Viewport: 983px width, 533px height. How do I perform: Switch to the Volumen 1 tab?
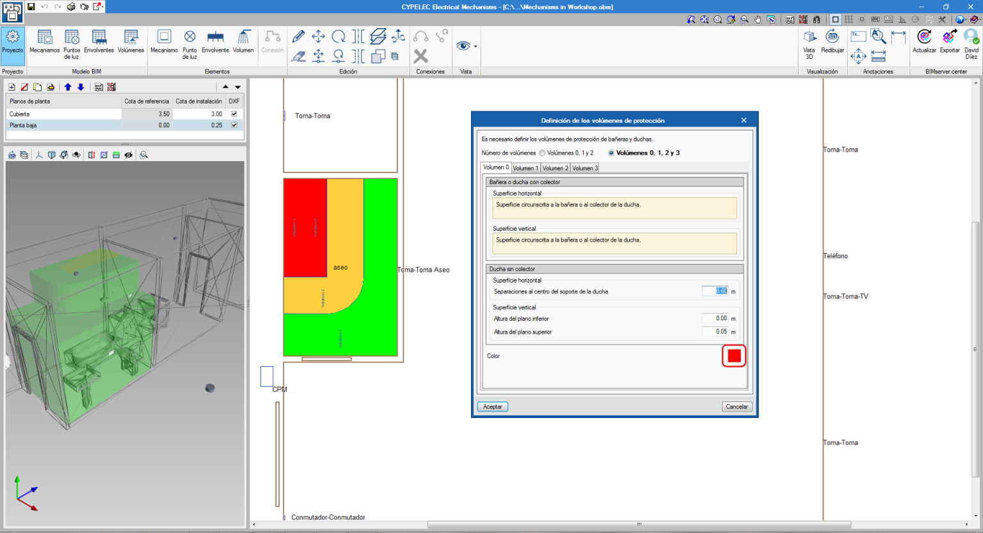coord(525,168)
